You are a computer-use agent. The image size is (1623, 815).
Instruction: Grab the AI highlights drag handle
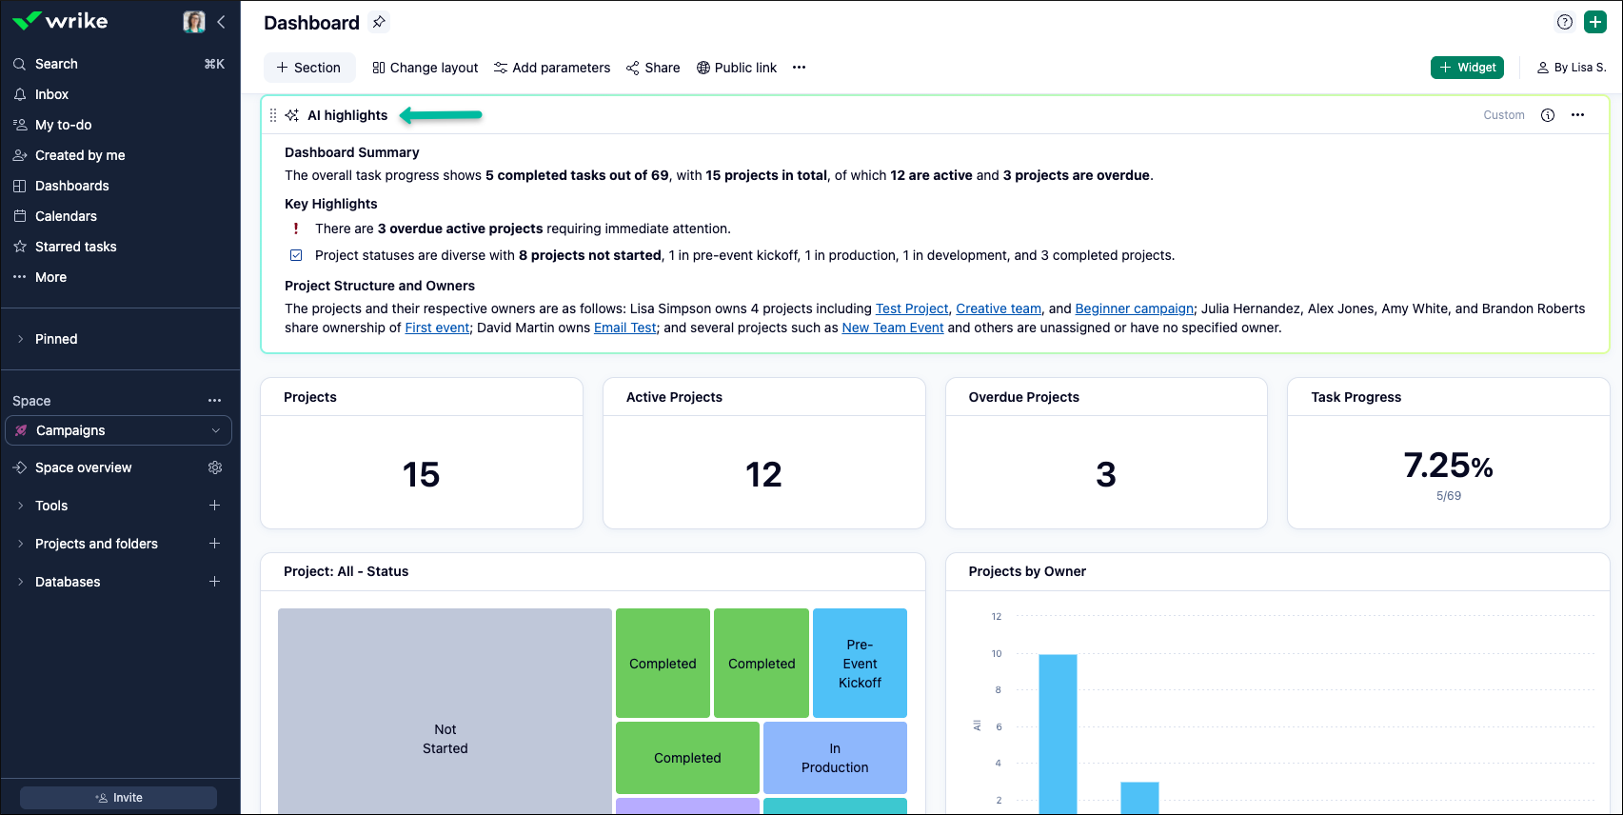click(x=273, y=115)
